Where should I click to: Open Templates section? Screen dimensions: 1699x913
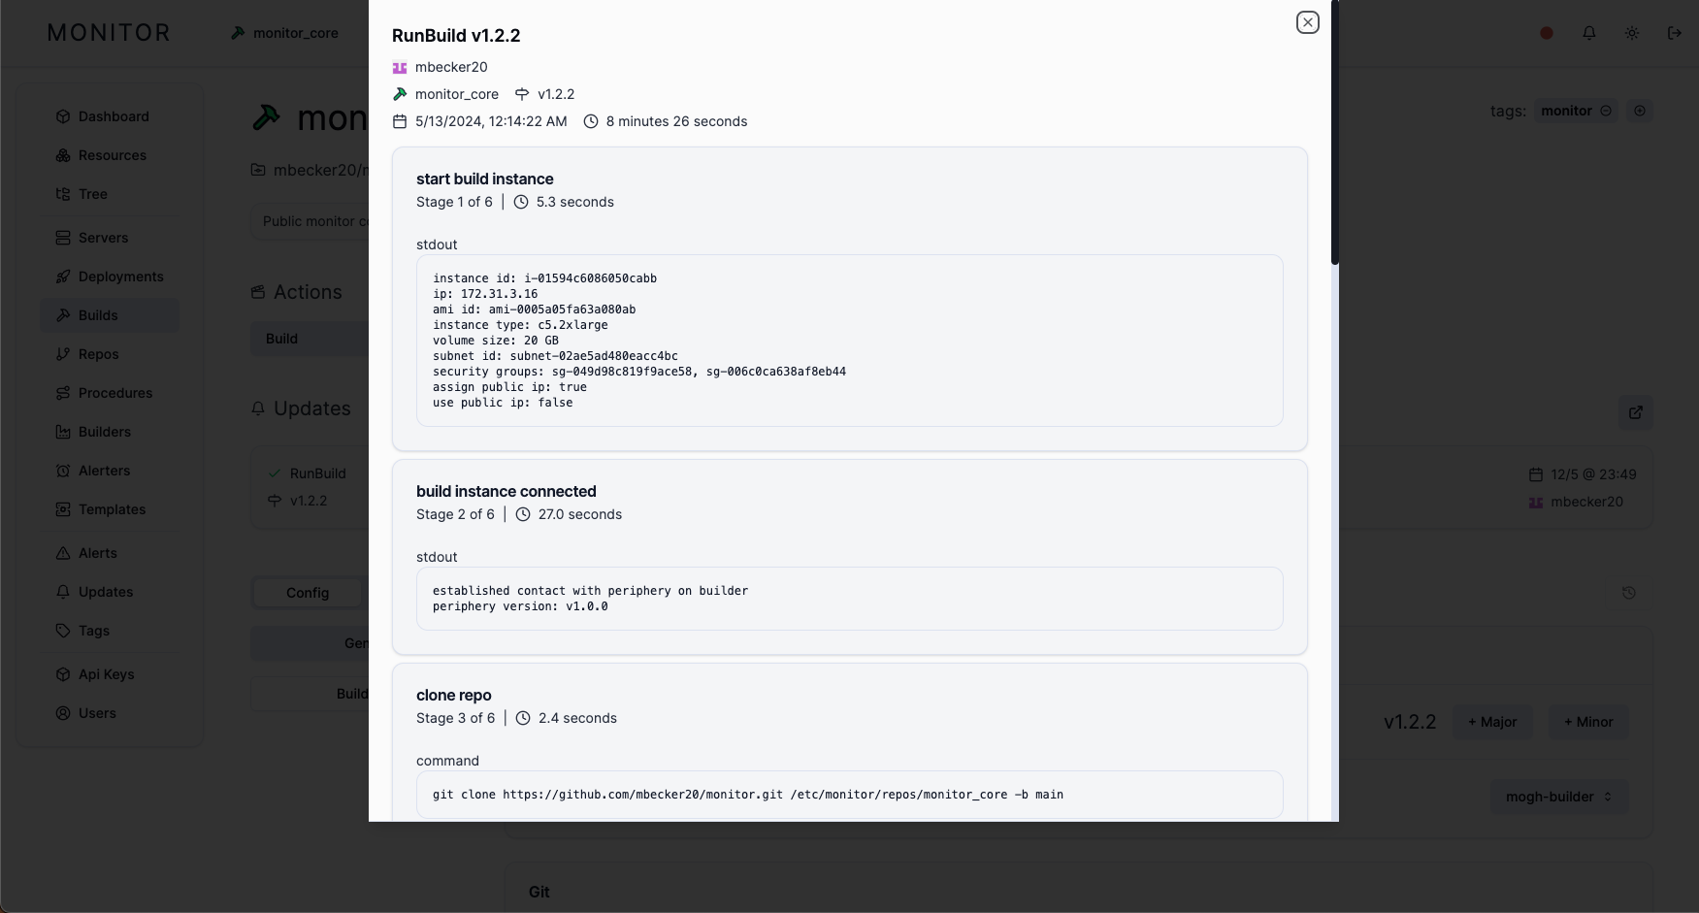coord(110,509)
